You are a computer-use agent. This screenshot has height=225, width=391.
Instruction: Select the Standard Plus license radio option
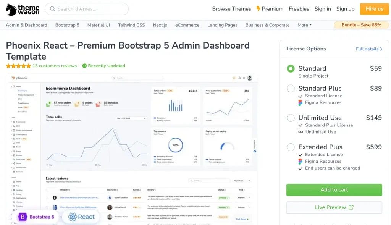tap(291, 88)
